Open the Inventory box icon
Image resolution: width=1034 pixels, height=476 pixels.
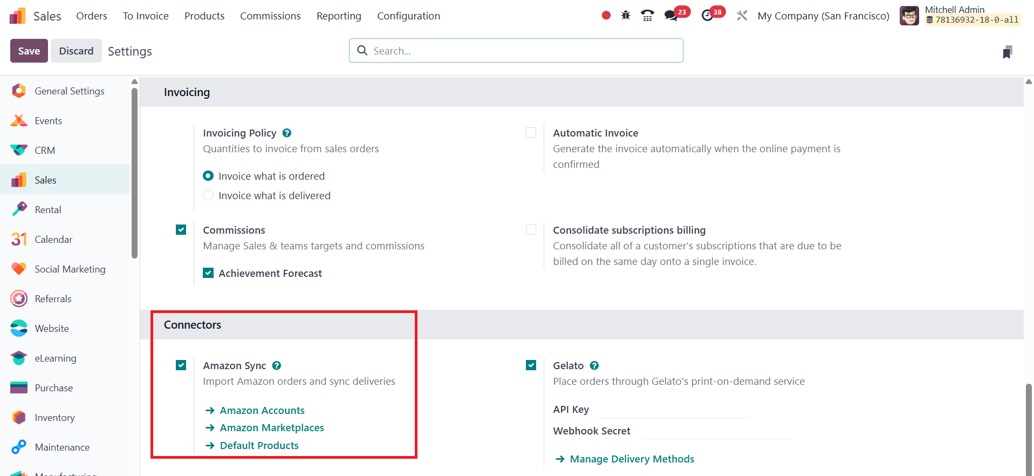tap(19, 417)
